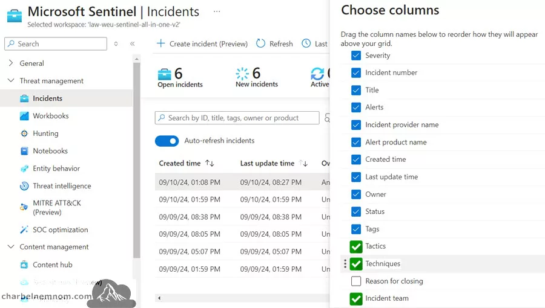This screenshot has height=308, width=545.
Task: Expand the General section
Action: click(11, 63)
